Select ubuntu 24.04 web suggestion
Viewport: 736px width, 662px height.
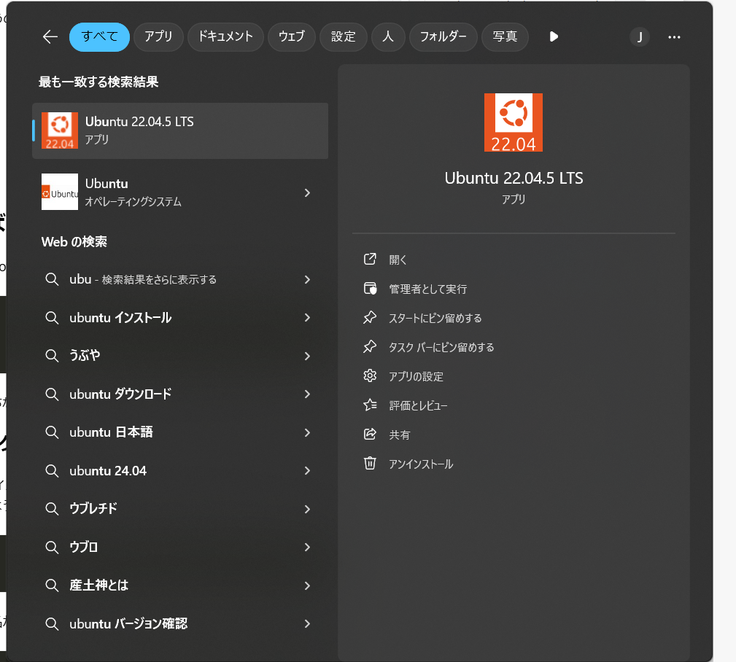point(180,470)
